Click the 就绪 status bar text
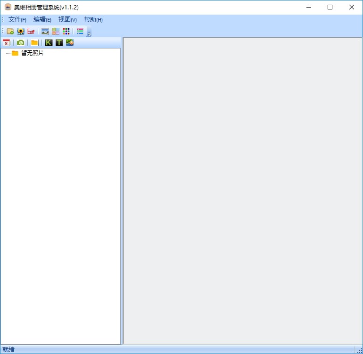The width and height of the screenshot is (363, 354). [8, 349]
